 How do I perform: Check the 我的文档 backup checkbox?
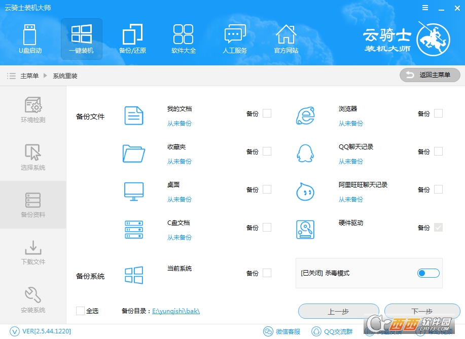point(267,113)
